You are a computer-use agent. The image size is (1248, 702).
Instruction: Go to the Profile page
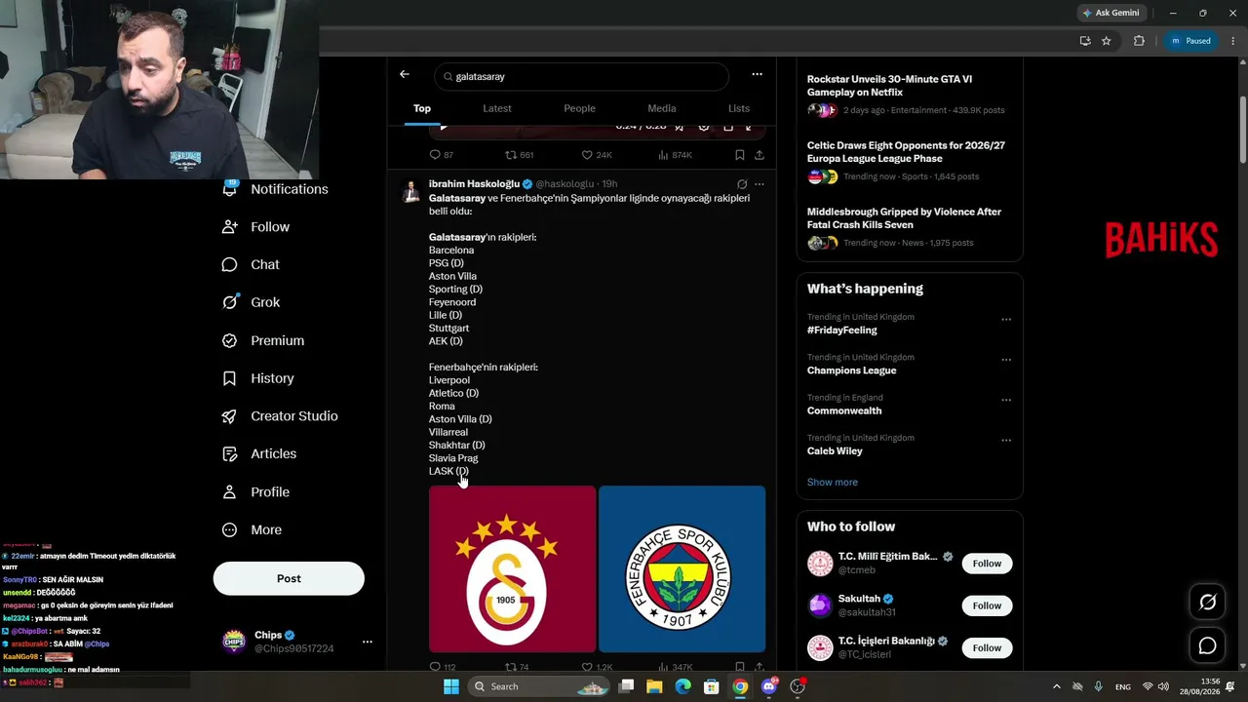pyautogui.click(x=255, y=492)
